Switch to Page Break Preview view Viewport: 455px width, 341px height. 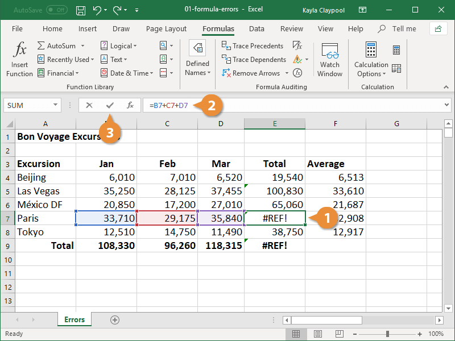pyautogui.click(x=341, y=334)
